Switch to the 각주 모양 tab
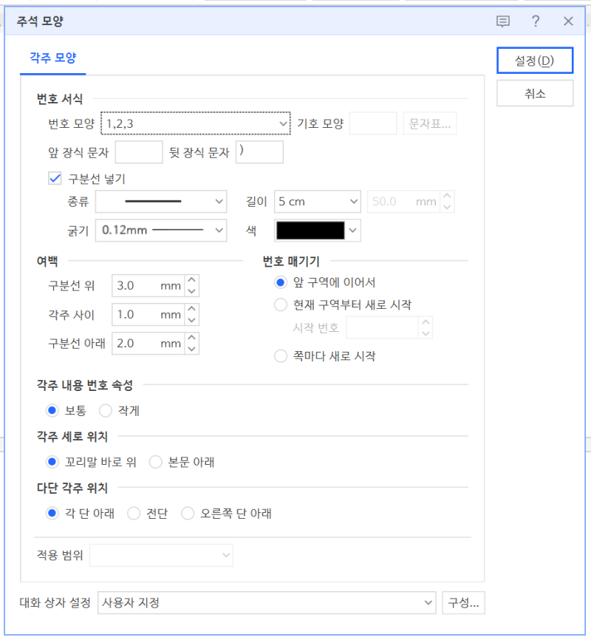 (53, 58)
